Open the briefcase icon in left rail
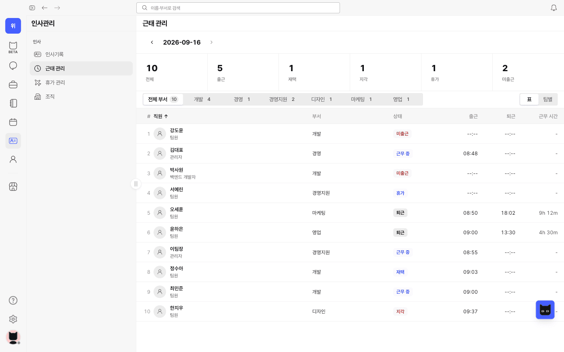Image resolution: width=564 pixels, height=352 pixels. (x=13, y=84)
